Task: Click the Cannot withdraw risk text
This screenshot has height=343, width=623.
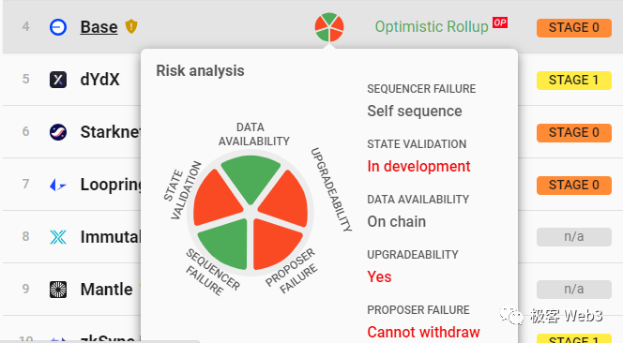Action: coord(423,332)
